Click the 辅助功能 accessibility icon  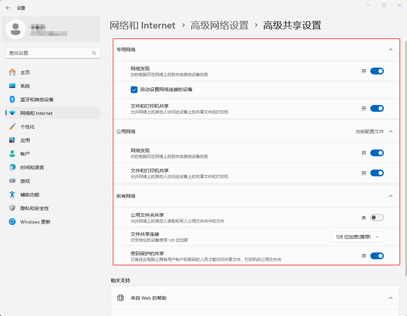pos(12,194)
